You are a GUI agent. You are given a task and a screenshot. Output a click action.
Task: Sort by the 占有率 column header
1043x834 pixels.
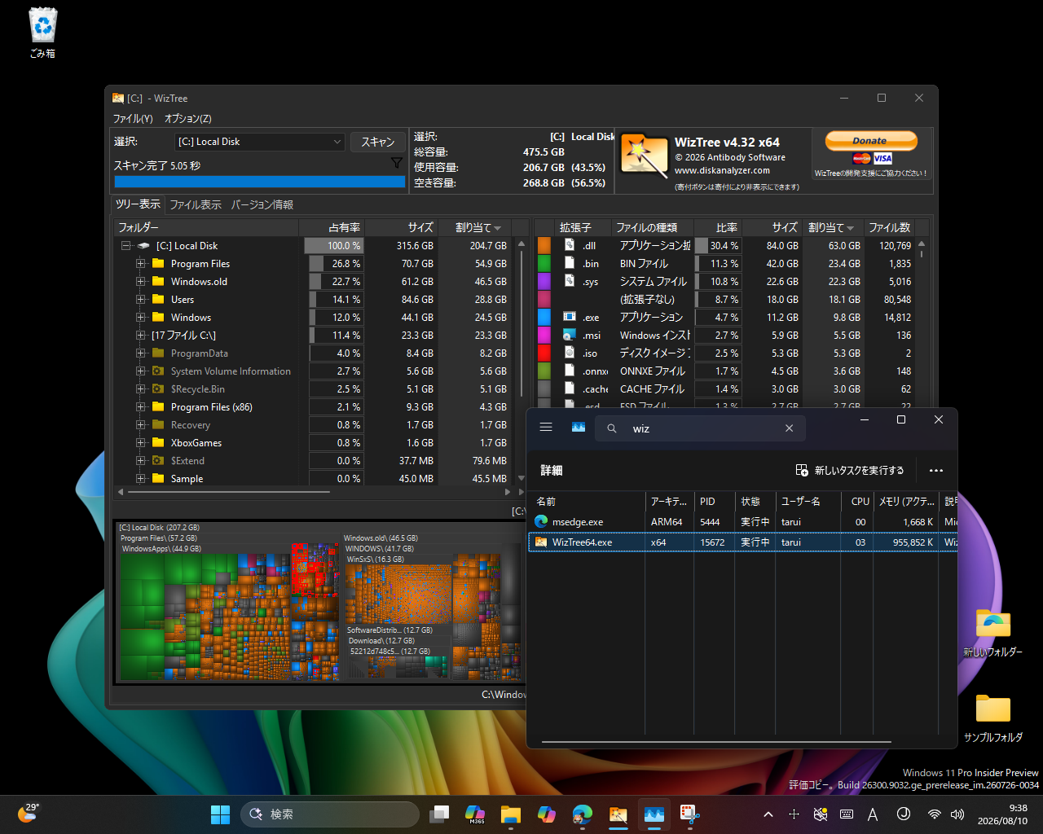tap(332, 227)
